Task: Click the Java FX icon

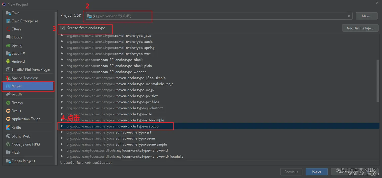Action: coord(8,53)
